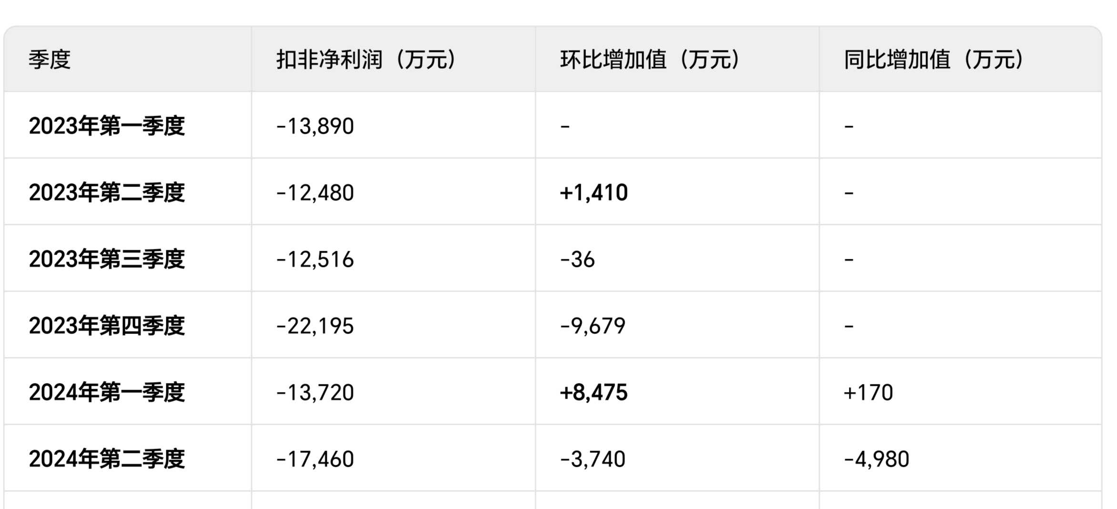Select the -36 quarter-over-quarter cell

(577, 259)
